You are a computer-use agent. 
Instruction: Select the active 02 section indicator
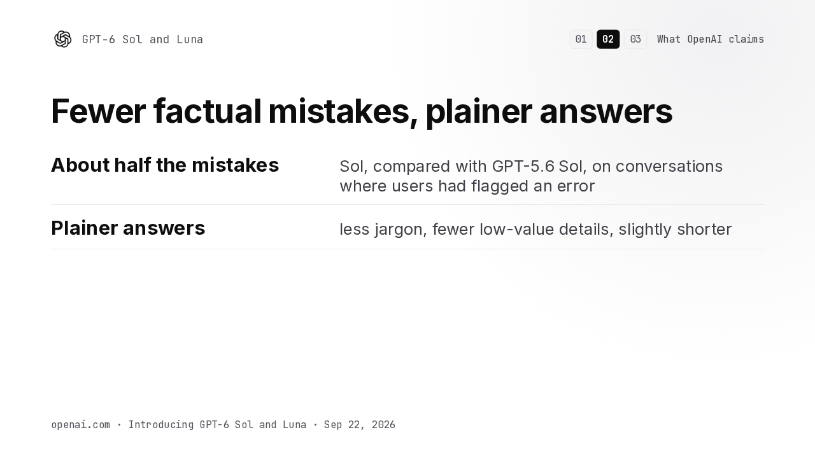(608, 39)
